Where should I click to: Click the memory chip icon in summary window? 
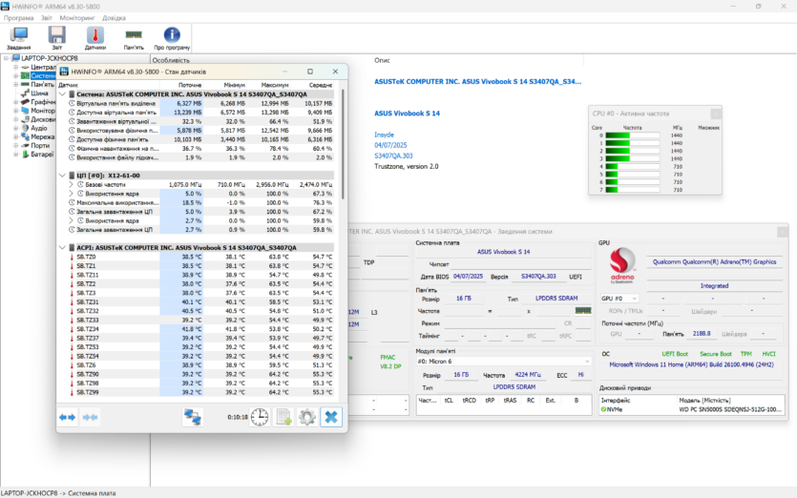[583, 310]
